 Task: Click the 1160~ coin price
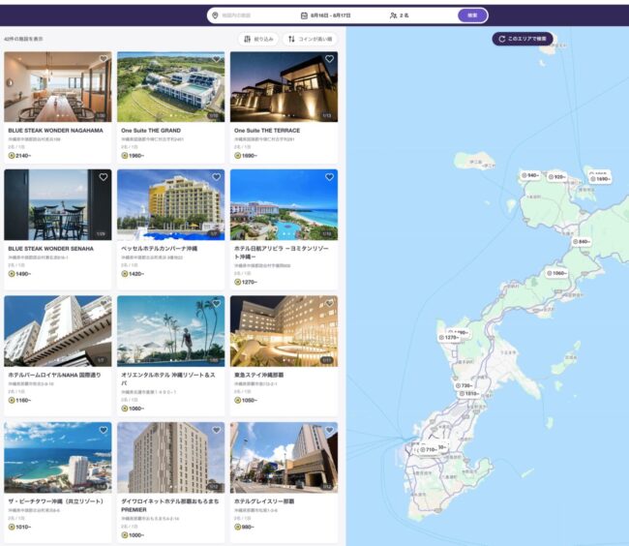(x=23, y=401)
